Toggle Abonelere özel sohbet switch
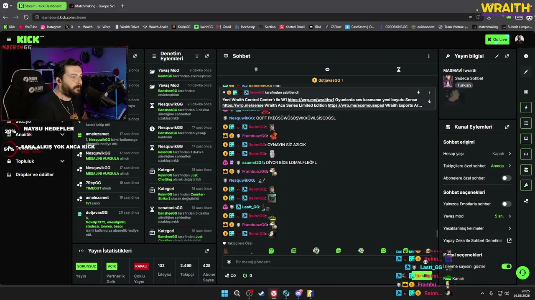The height and width of the screenshot is (300, 535). (x=506, y=178)
